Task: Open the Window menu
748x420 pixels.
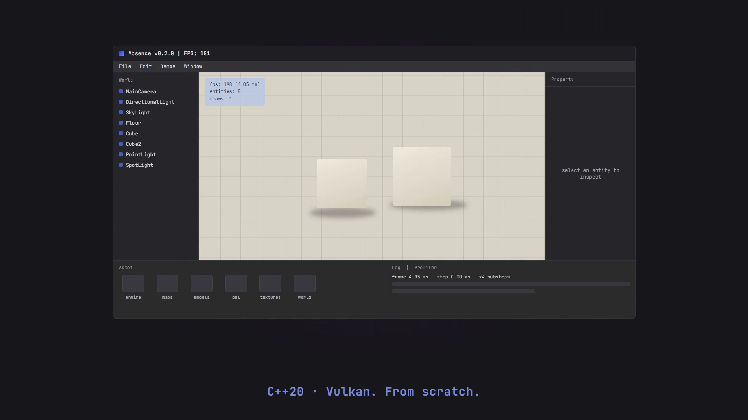Action: pyautogui.click(x=193, y=66)
